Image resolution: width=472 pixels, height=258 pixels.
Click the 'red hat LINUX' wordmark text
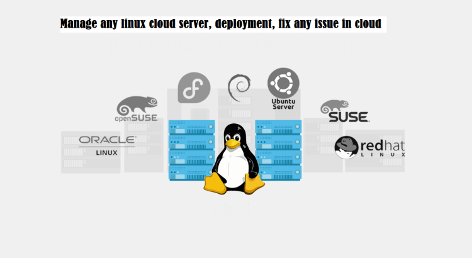(382, 149)
